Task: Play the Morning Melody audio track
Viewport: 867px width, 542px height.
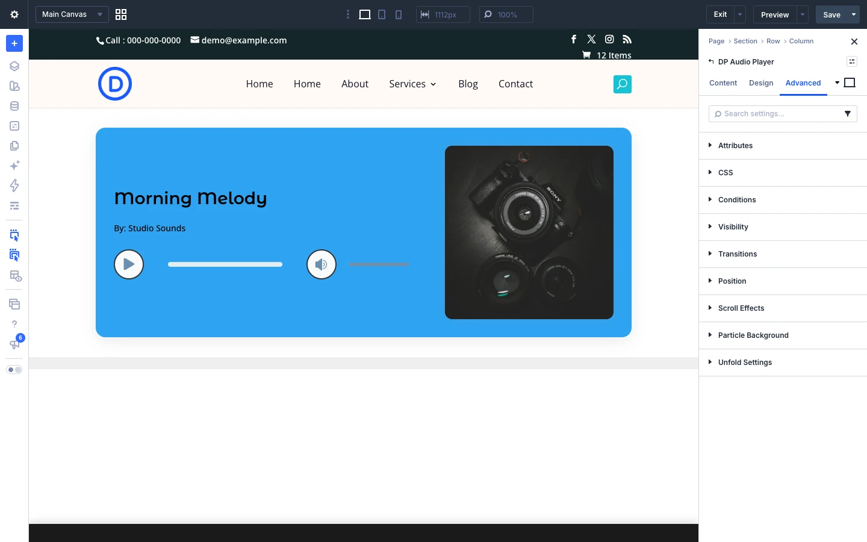Action: click(x=129, y=264)
